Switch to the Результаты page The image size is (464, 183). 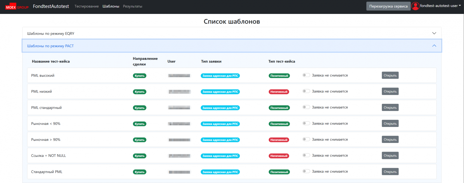[132, 6]
